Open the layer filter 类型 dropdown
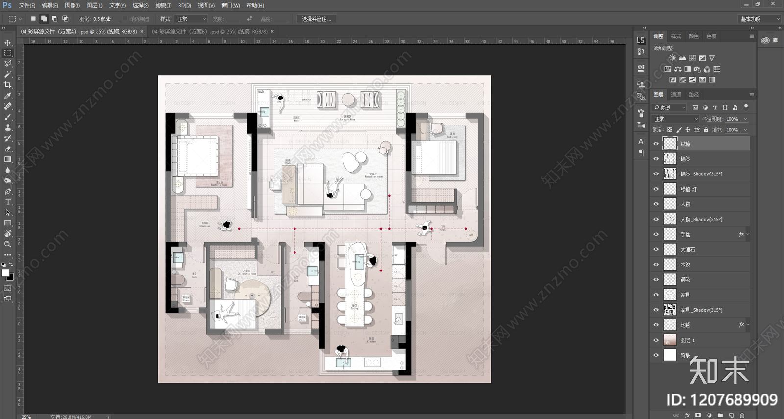The width and height of the screenshot is (784, 419). 670,107
